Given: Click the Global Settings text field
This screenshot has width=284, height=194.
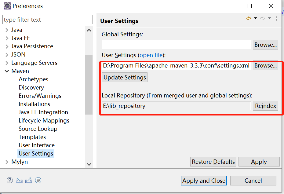Looking at the screenshot, I should [x=176, y=45].
